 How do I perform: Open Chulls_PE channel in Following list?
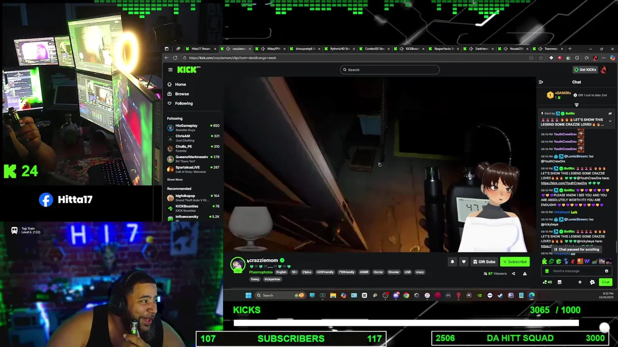[193, 148]
